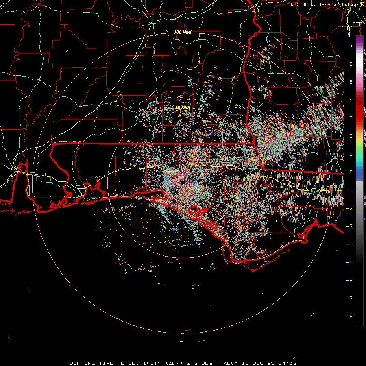Click the -7 value on the color scale
Viewport: 366px width, 366px height.
tap(349, 298)
